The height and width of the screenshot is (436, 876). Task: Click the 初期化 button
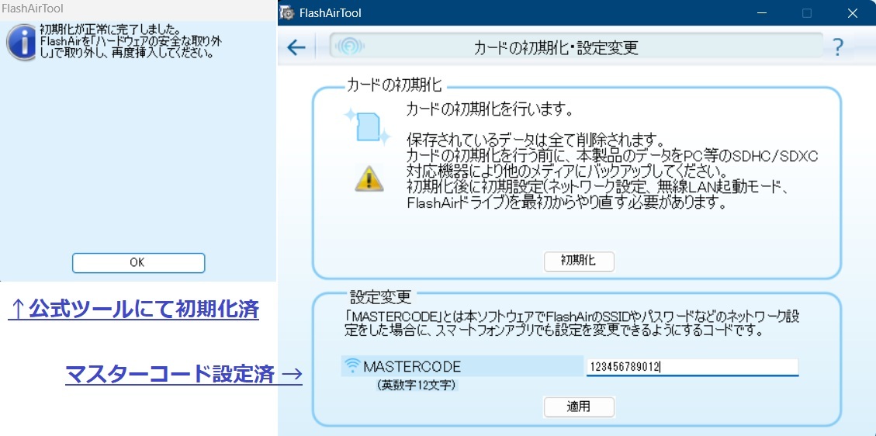pos(579,261)
